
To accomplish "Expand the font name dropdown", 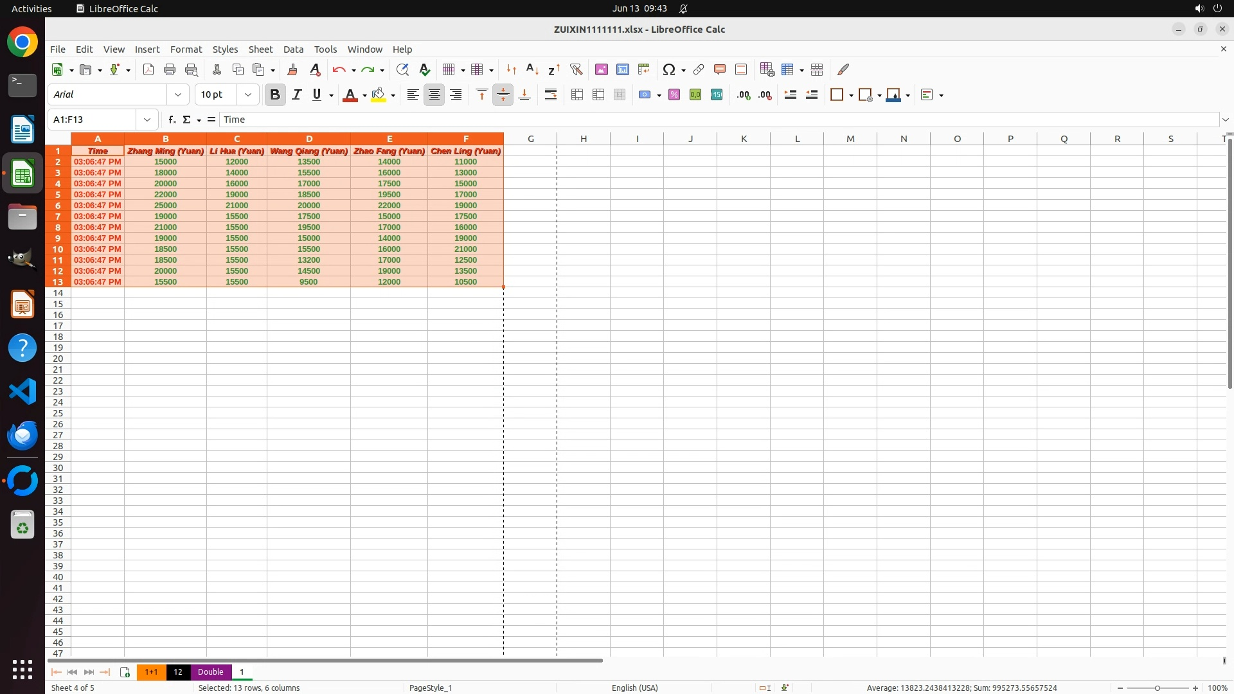I will [x=178, y=94].
